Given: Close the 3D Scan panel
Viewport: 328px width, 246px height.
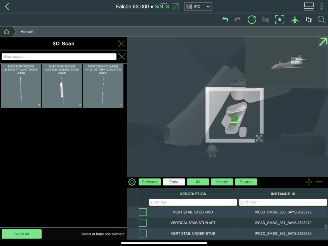Looking at the screenshot, I should (122, 44).
